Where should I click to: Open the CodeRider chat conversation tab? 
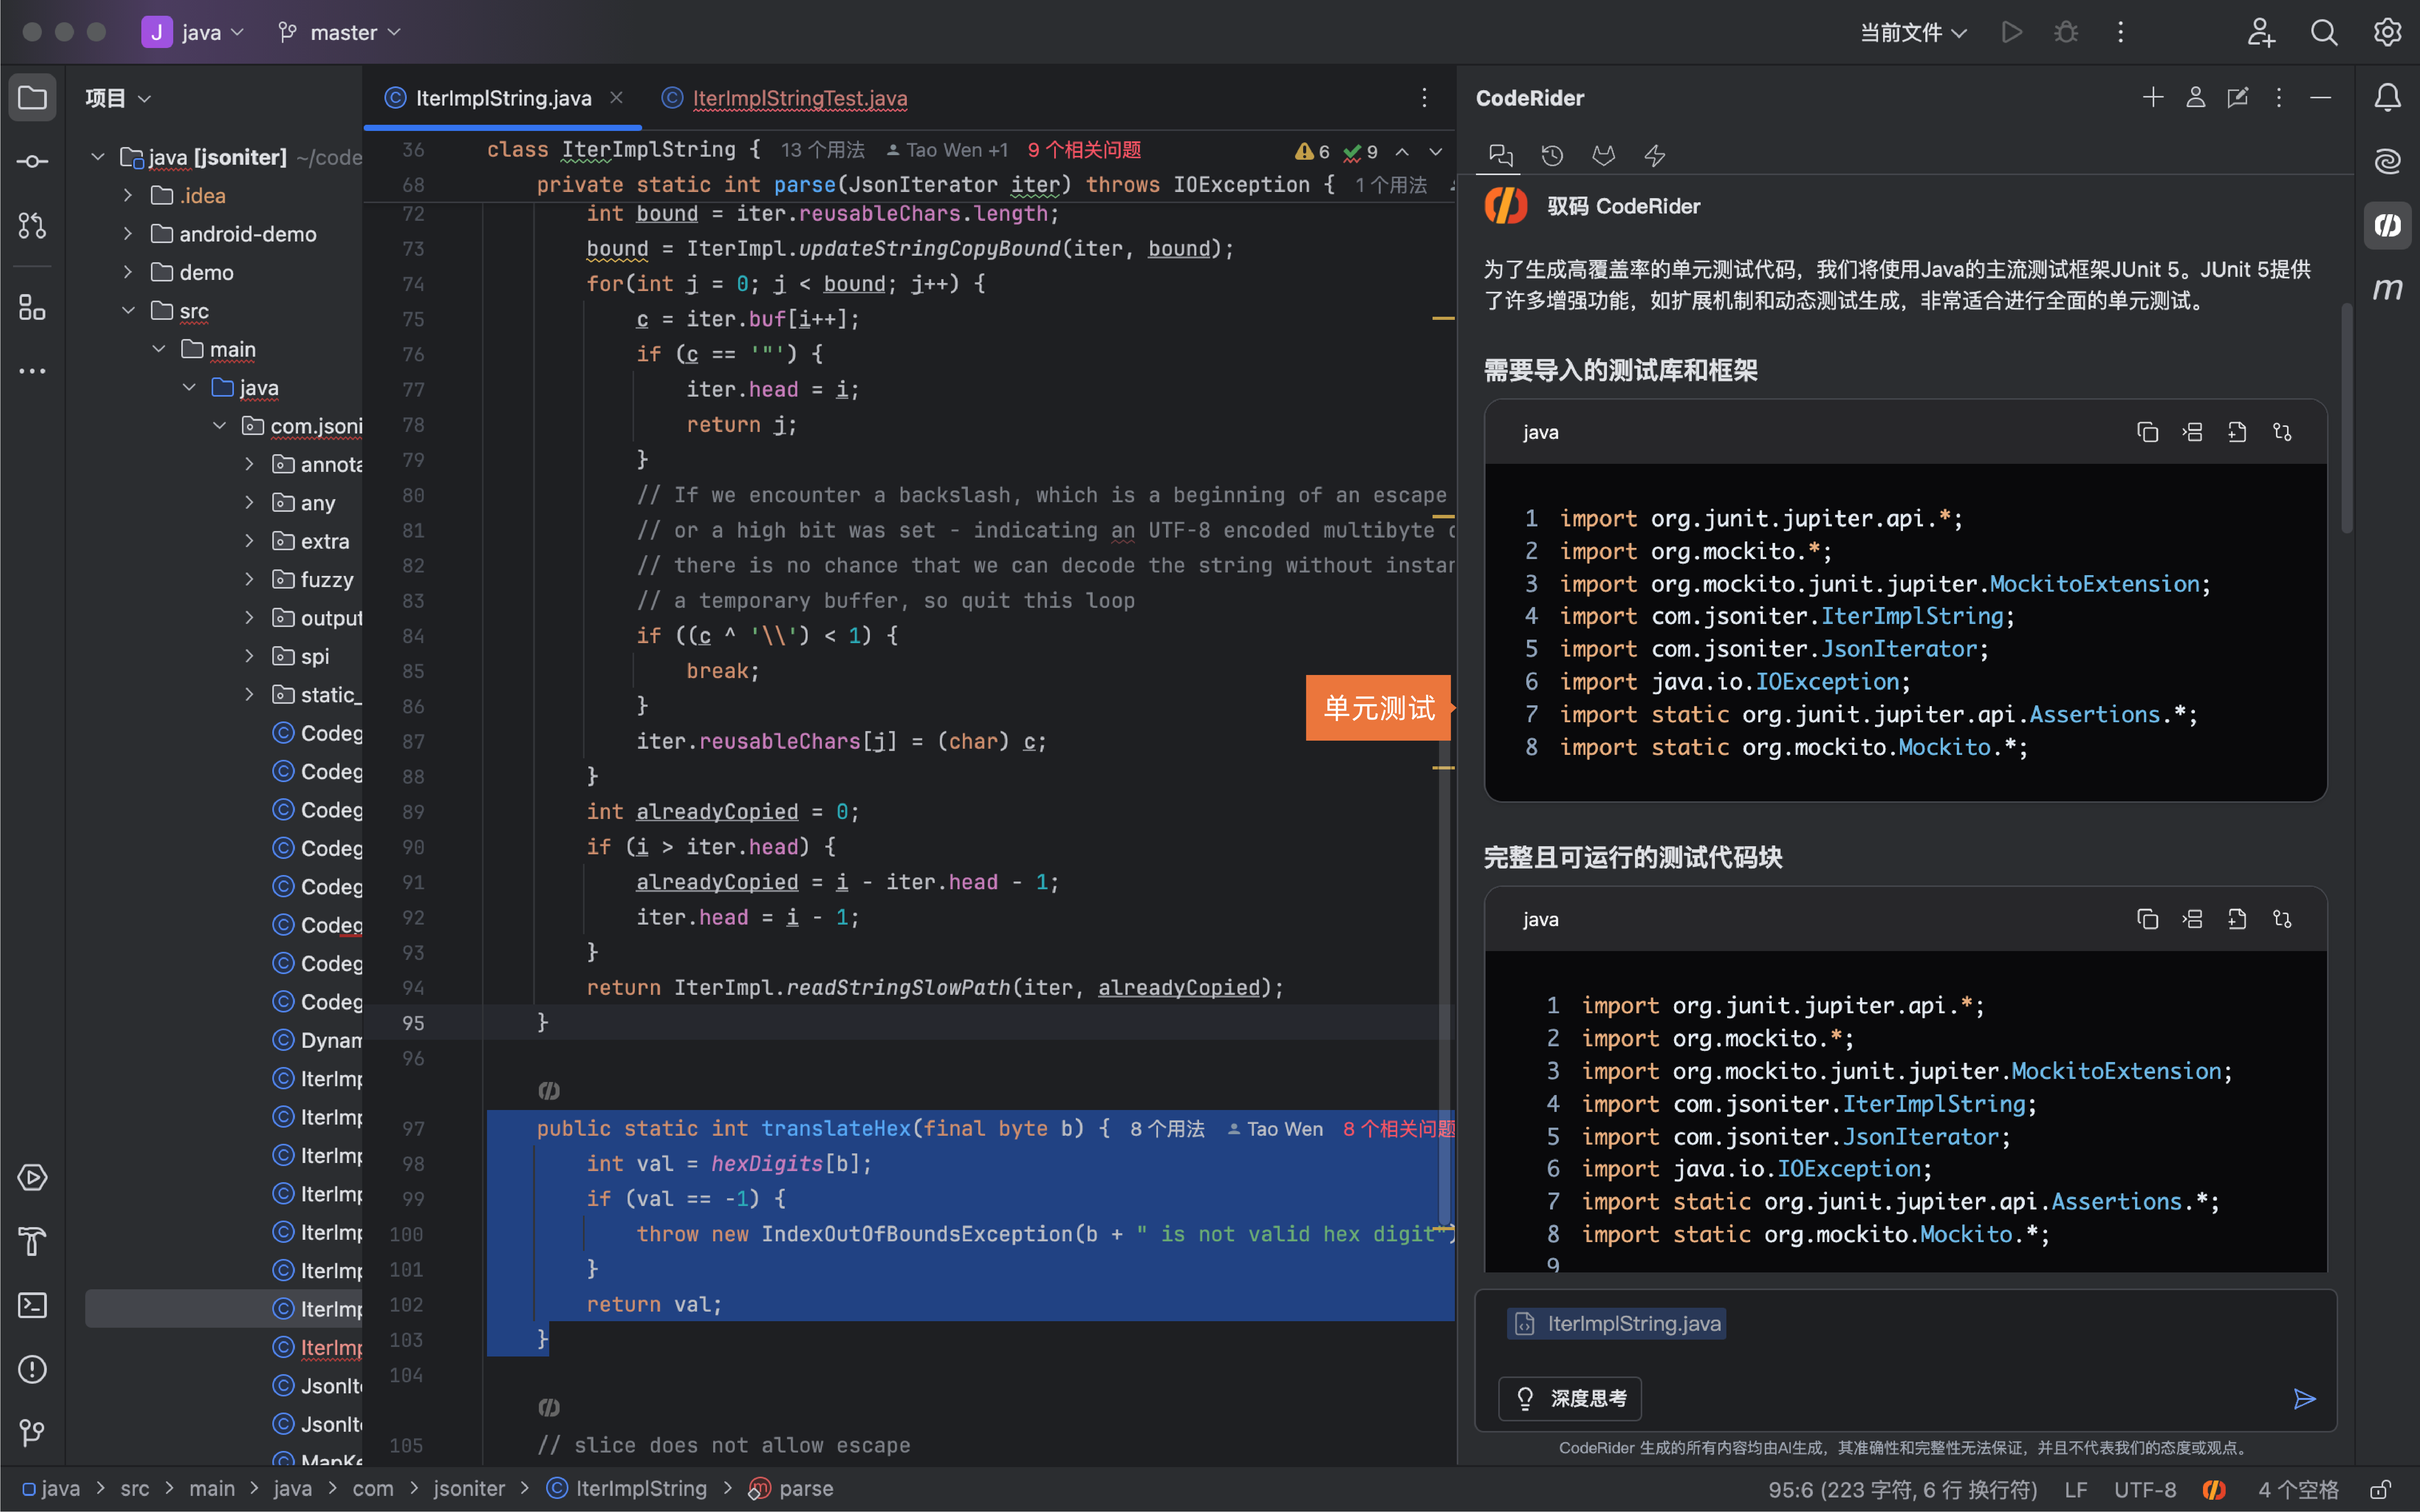pyautogui.click(x=1501, y=155)
